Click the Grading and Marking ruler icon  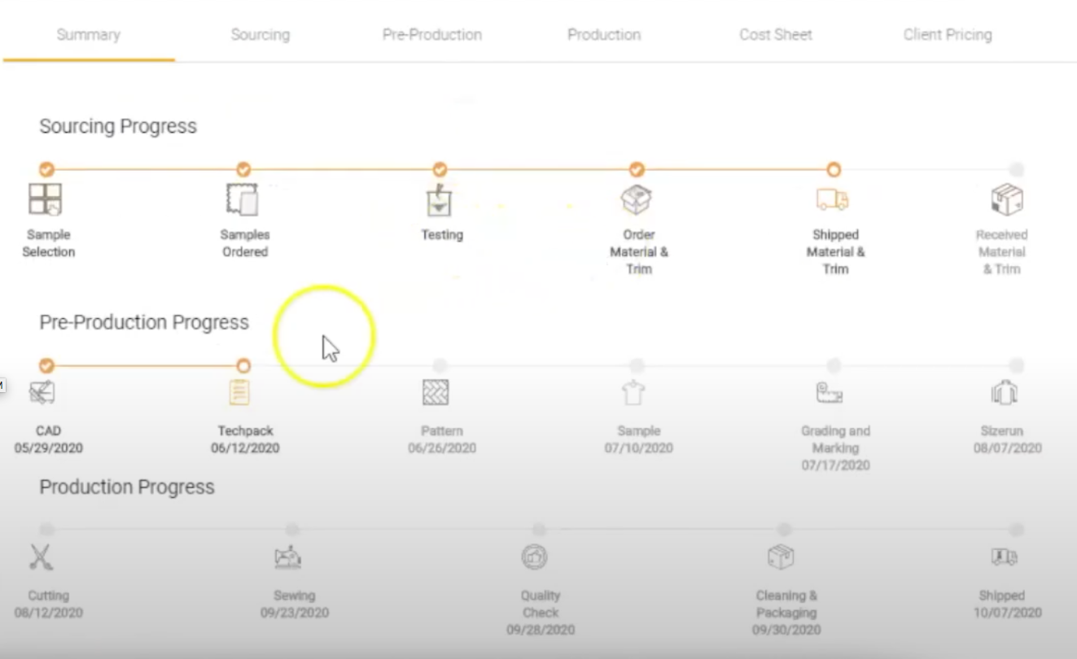click(829, 393)
